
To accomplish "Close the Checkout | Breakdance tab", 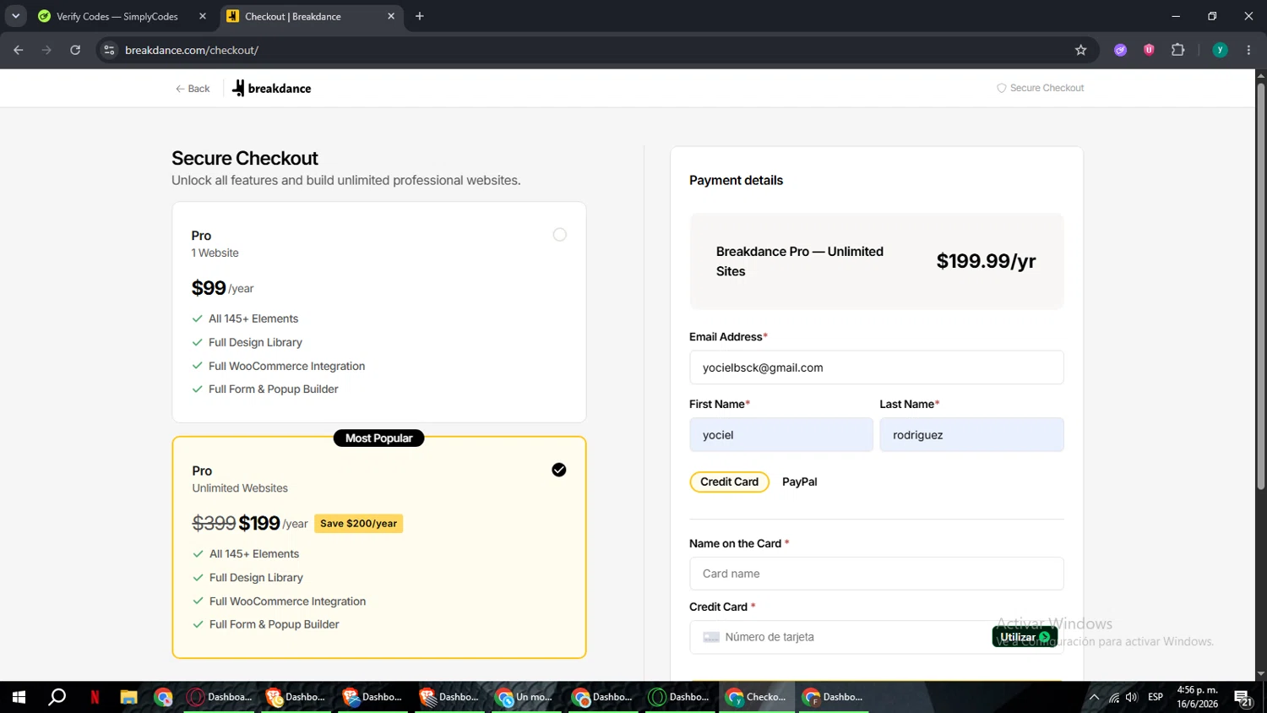I will (391, 16).
